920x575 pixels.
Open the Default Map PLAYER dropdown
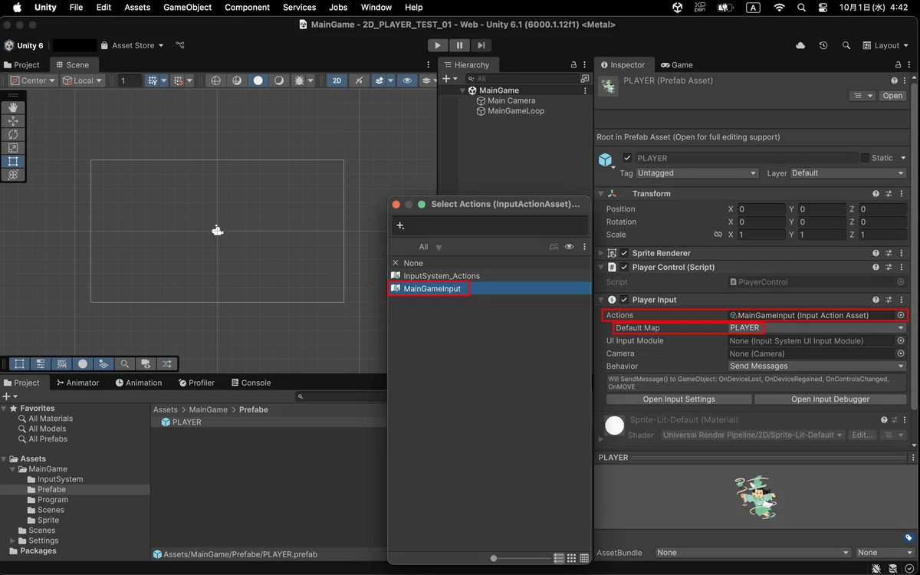pos(816,328)
